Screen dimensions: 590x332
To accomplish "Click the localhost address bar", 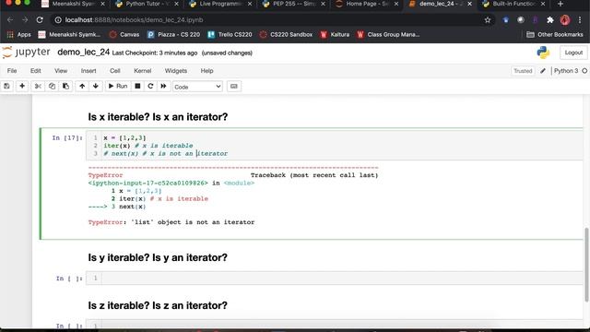I will coord(271,20).
